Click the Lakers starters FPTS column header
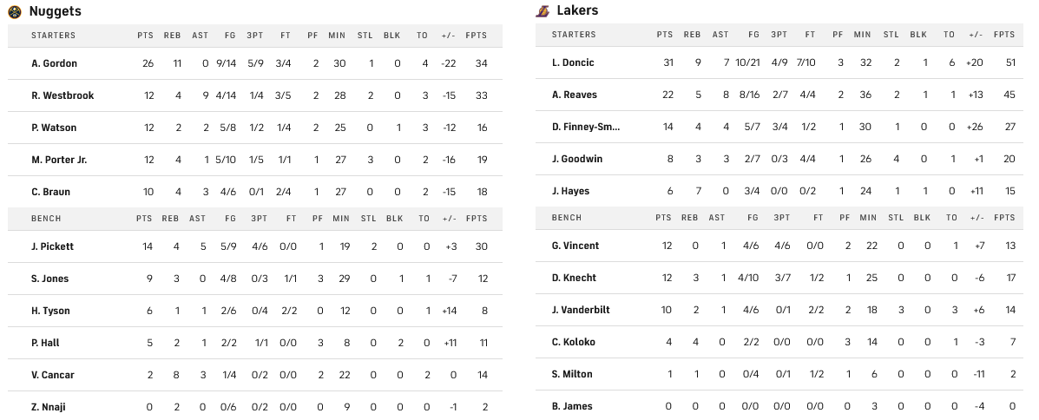 click(1004, 35)
